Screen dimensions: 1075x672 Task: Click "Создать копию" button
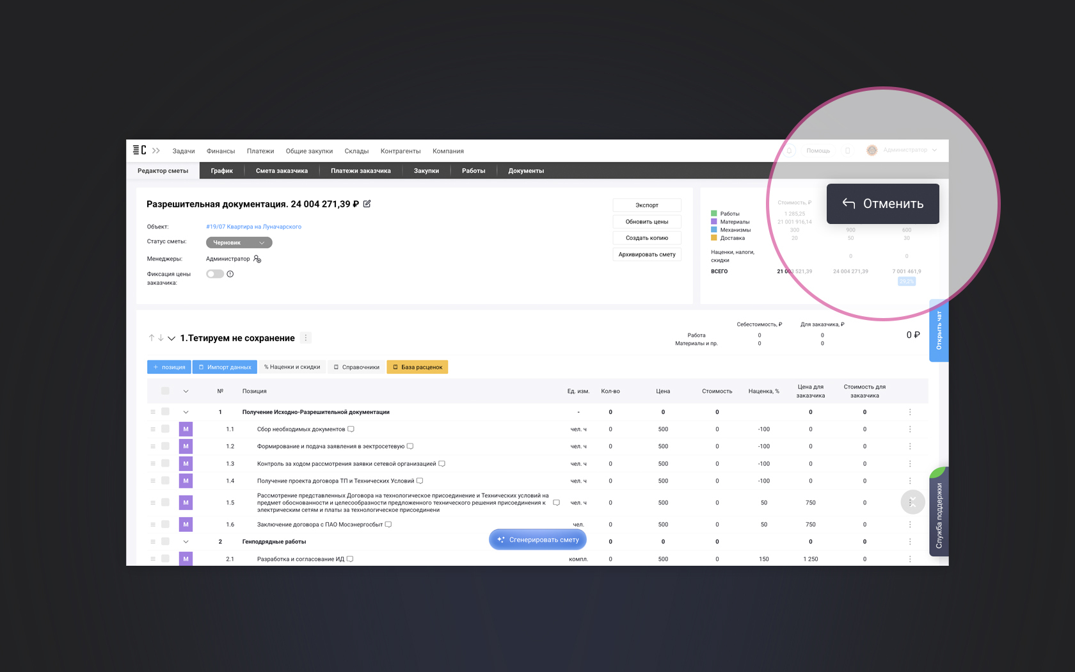647,238
